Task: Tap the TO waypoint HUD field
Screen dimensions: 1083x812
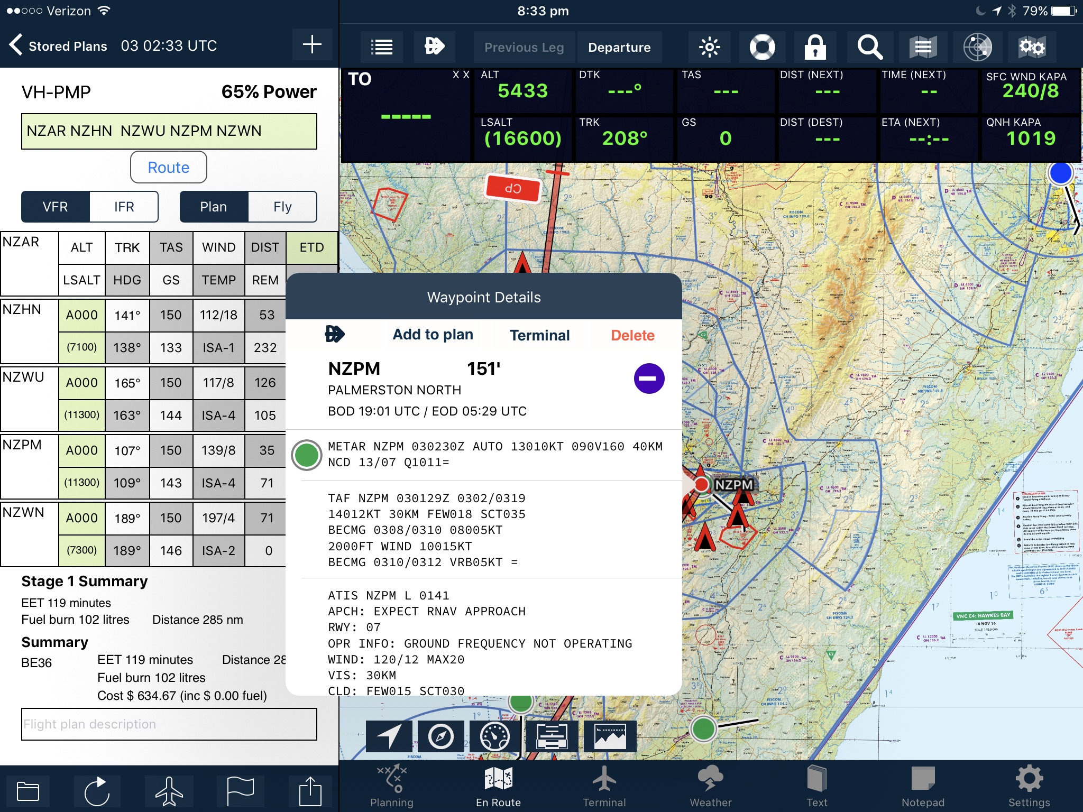Action: point(406,114)
